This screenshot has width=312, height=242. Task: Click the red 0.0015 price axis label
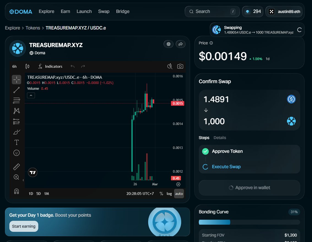pyautogui.click(x=178, y=104)
